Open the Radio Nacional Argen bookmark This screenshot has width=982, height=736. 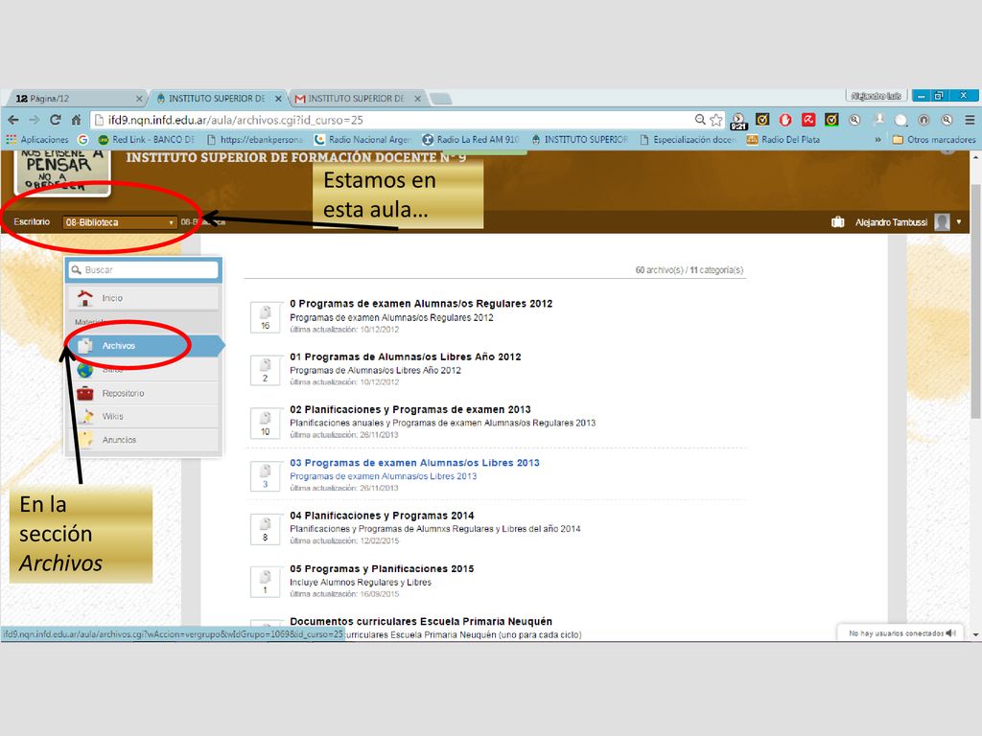363,140
